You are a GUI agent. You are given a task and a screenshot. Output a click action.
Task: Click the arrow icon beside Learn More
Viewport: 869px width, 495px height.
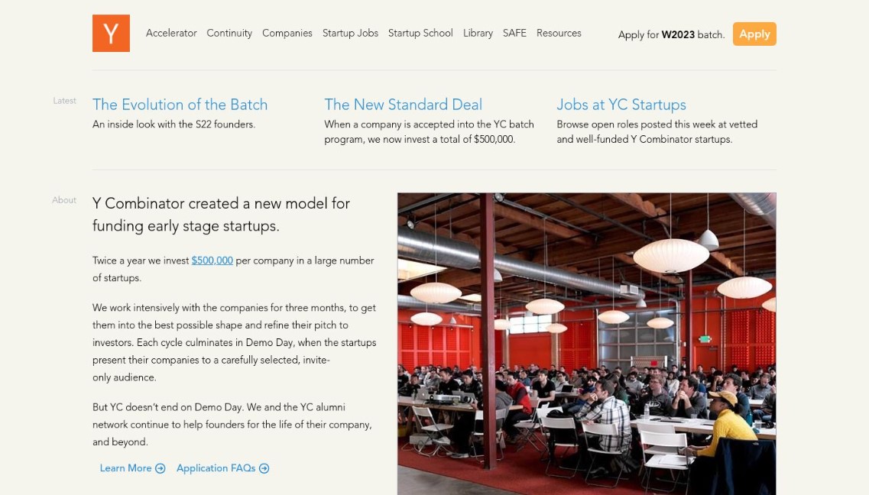160,467
